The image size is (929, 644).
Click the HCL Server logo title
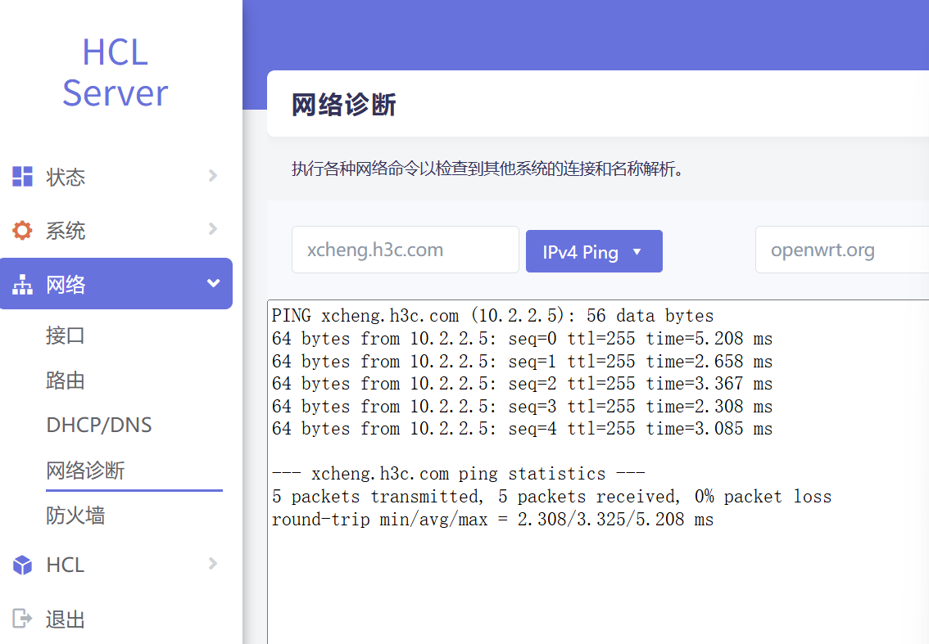(x=116, y=73)
